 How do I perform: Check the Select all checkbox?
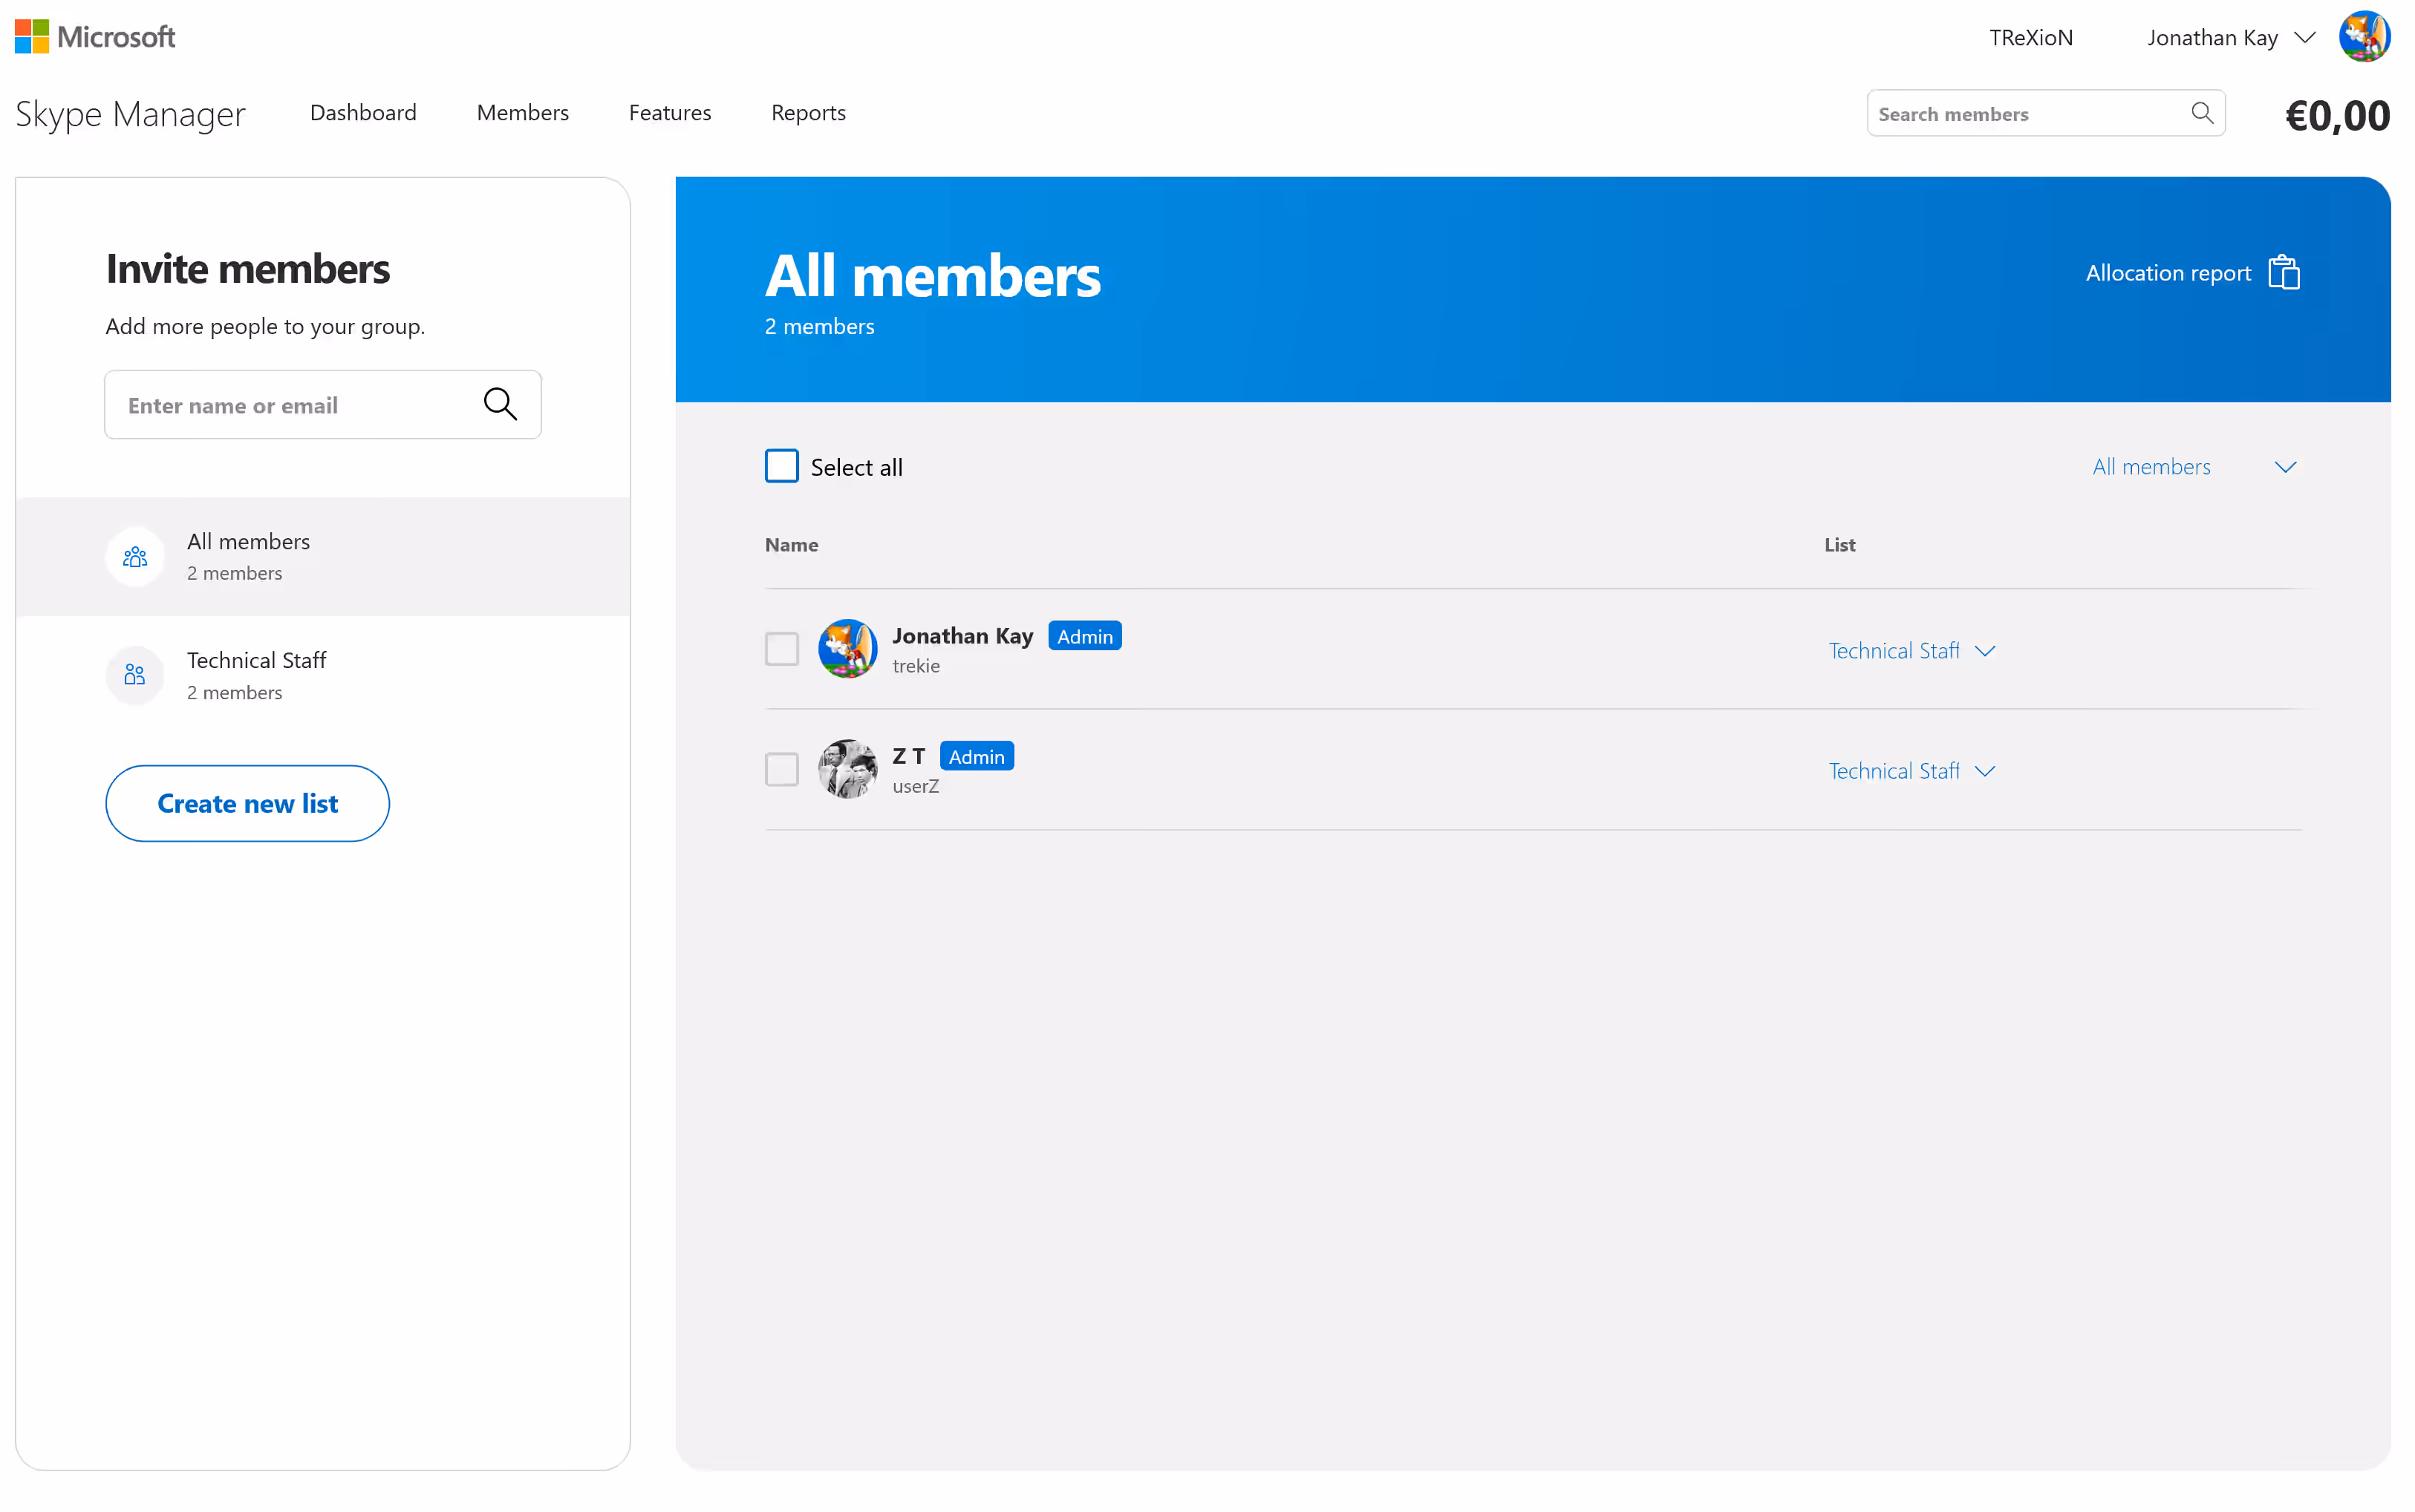781,466
